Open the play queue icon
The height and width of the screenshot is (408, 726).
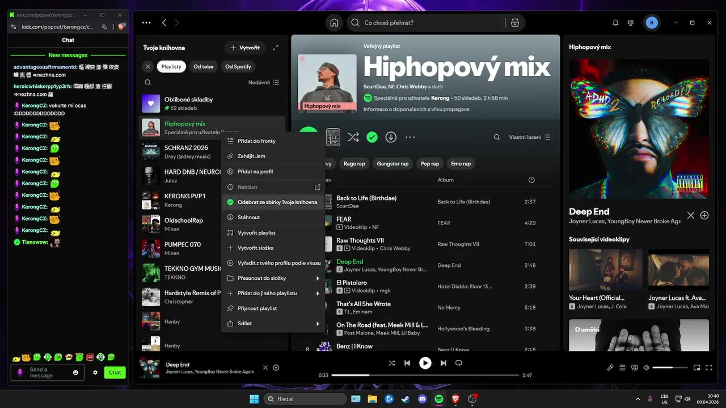pos(622,368)
